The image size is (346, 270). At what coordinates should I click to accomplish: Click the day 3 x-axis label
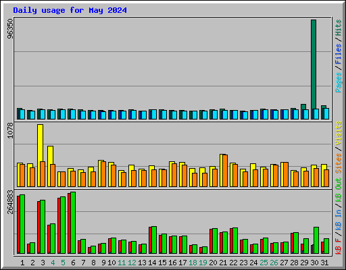[x=43, y=263]
